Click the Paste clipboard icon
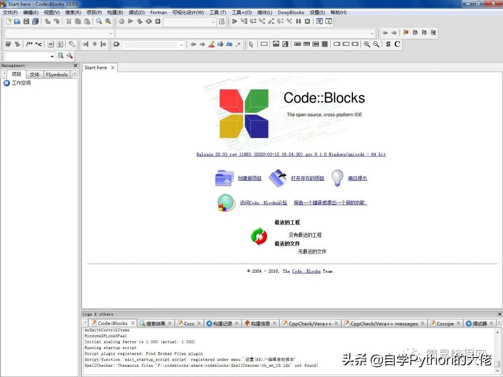 (x=87, y=21)
